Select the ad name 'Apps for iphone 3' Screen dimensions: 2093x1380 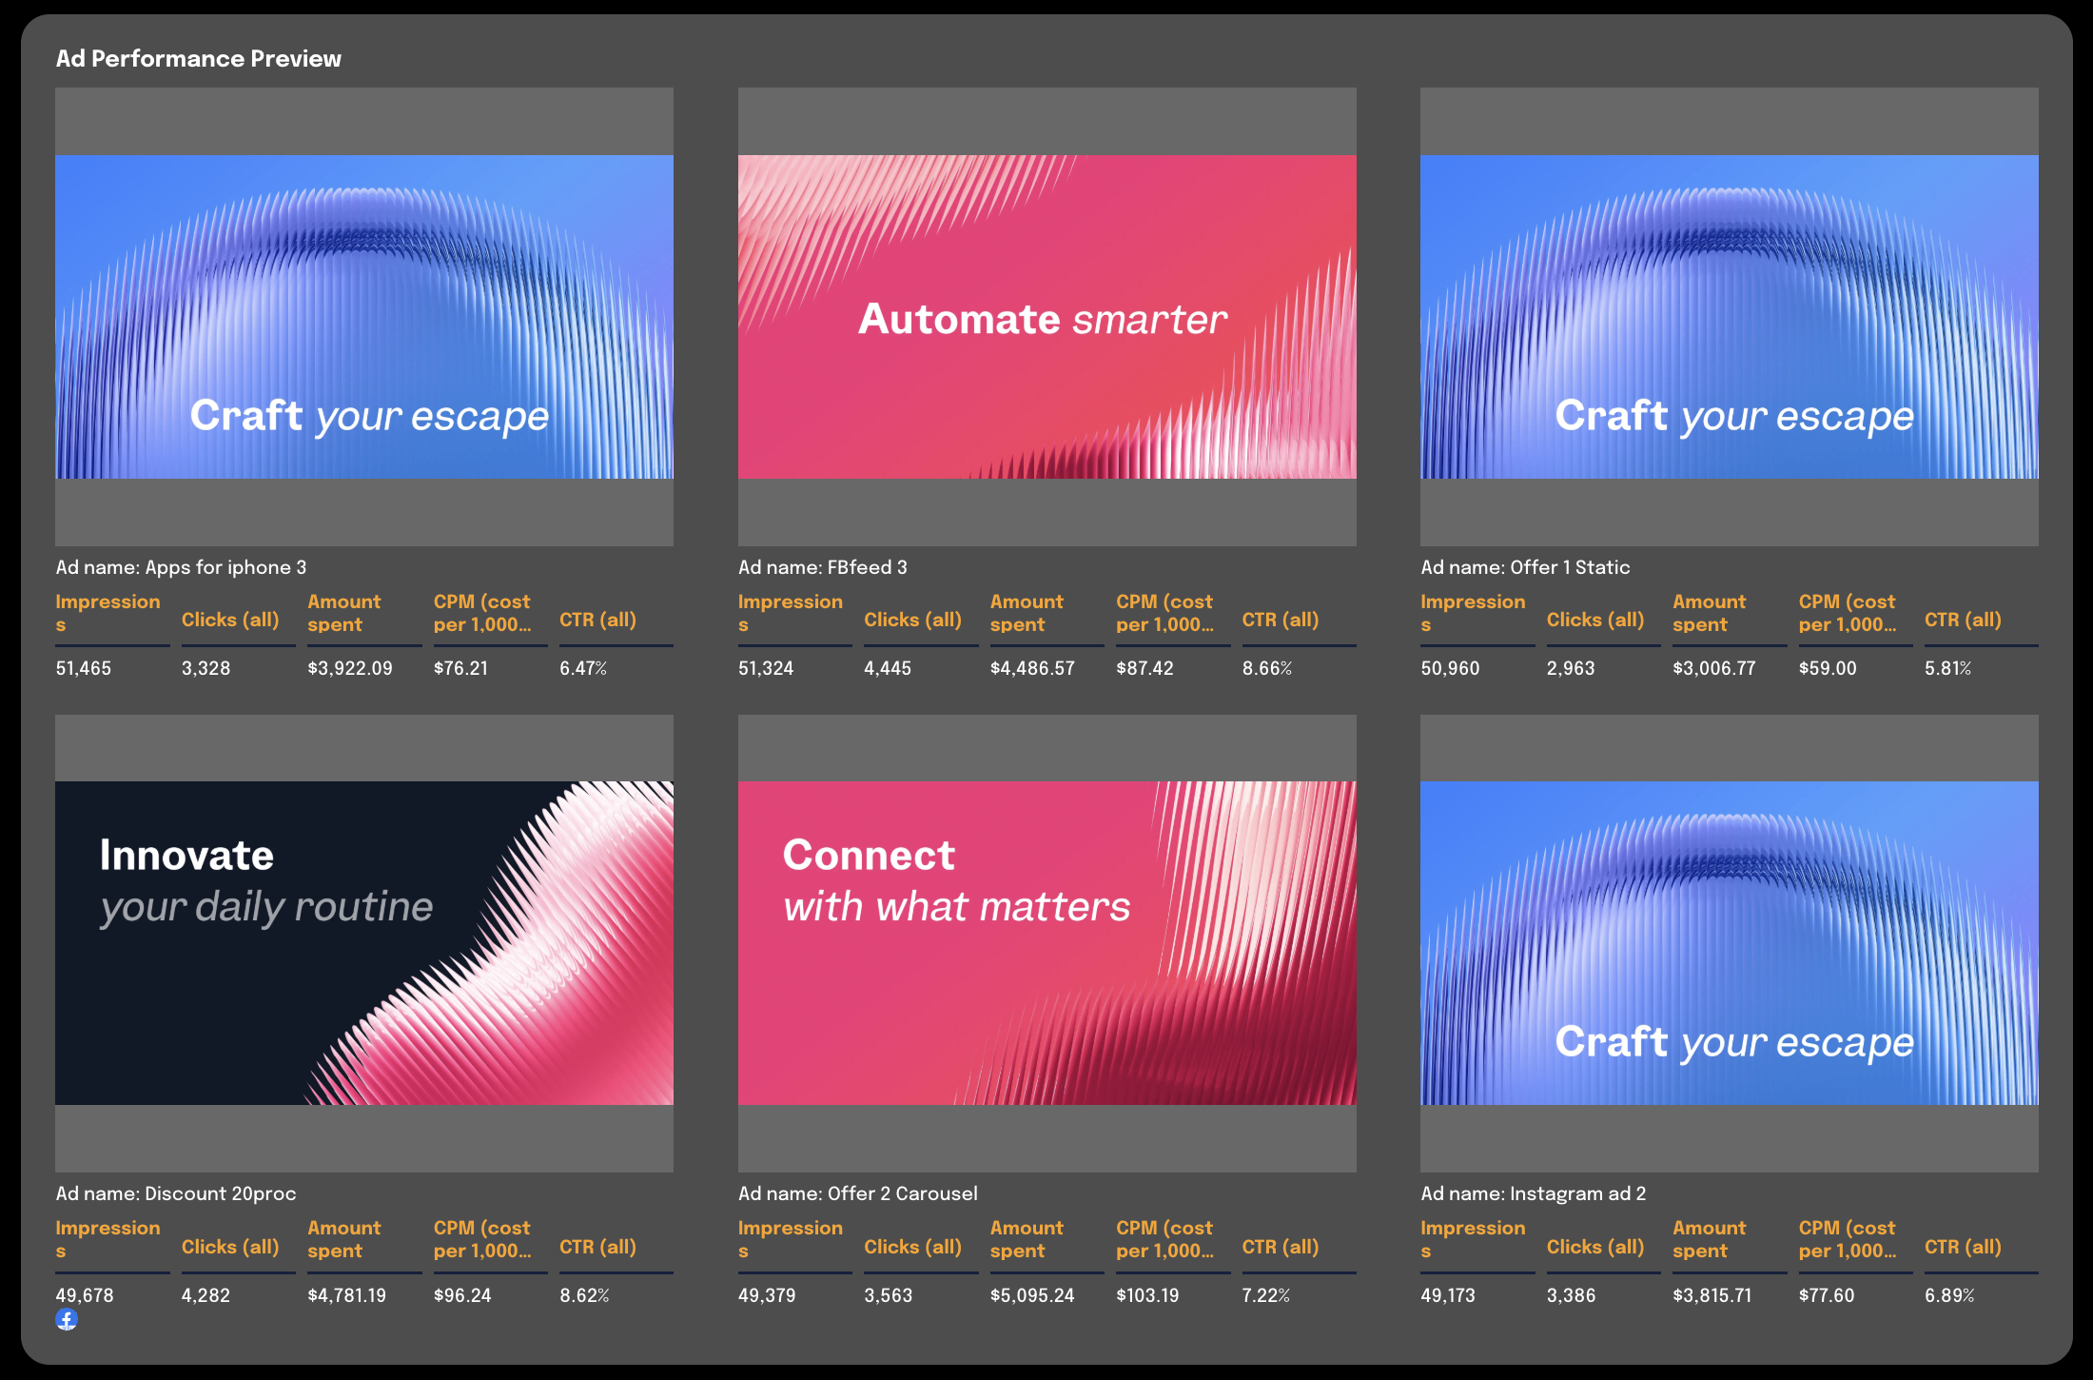pos(180,566)
